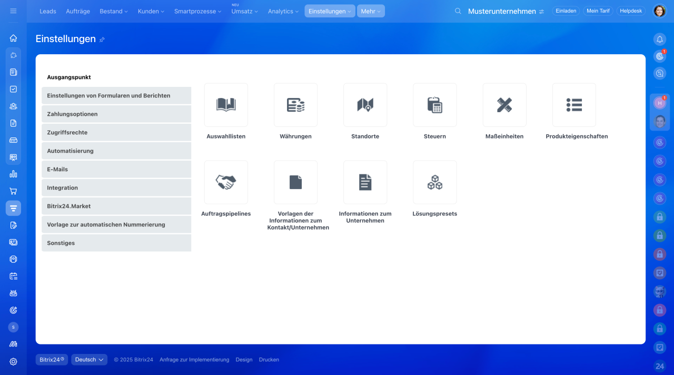
Task: Open the Design link in footer
Action: [x=244, y=360]
